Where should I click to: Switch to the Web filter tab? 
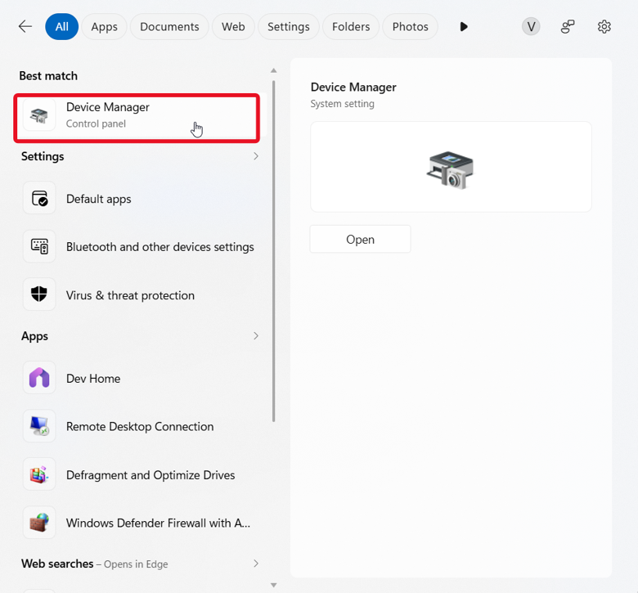pos(233,27)
